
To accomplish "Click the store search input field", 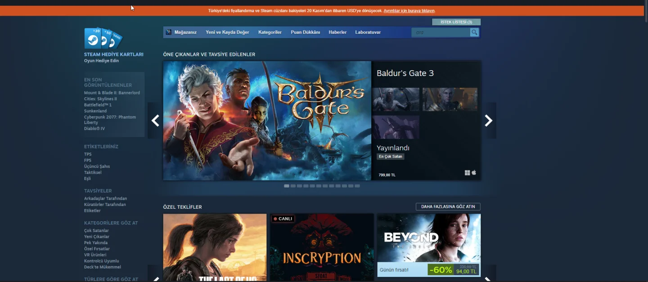I will (441, 32).
